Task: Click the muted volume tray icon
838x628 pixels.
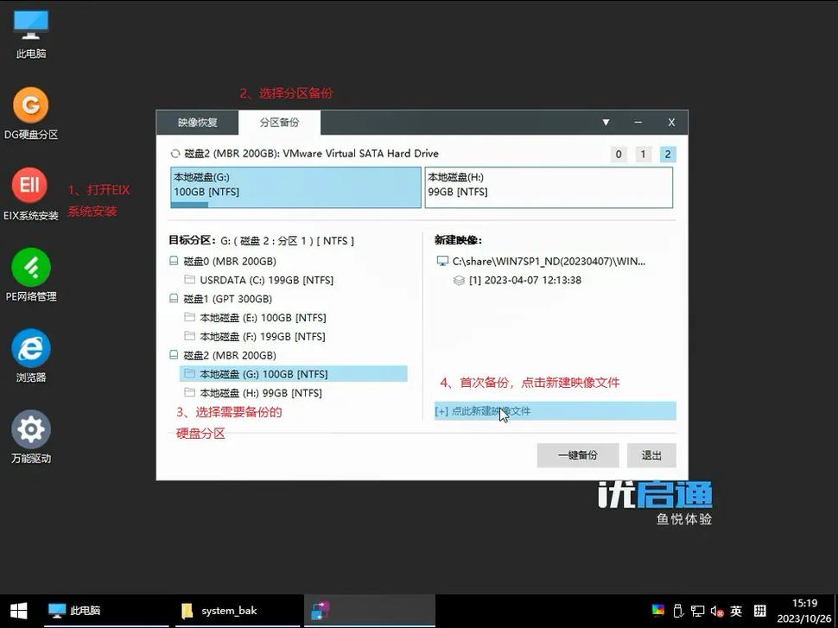Action: (717, 611)
